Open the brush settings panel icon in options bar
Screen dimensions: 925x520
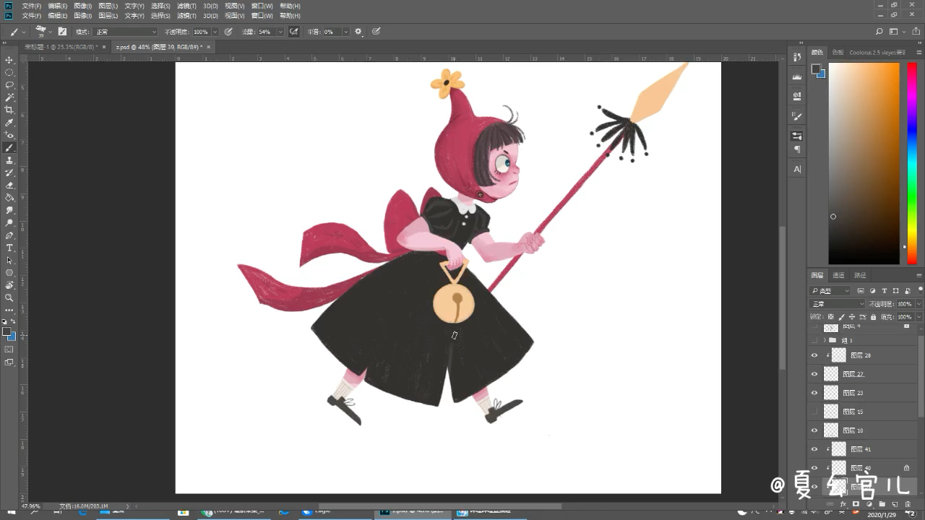[62, 32]
